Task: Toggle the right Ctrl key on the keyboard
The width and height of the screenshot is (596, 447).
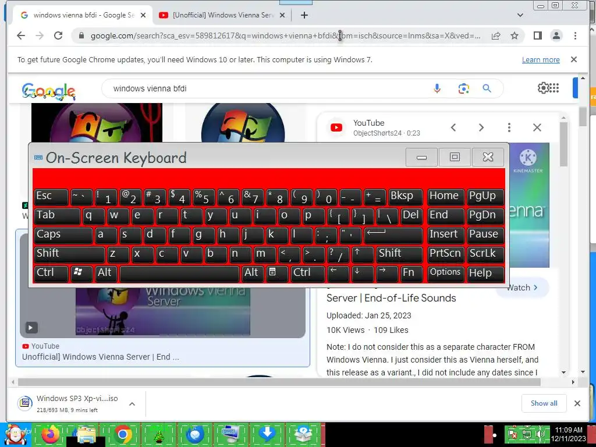Action: (308, 274)
